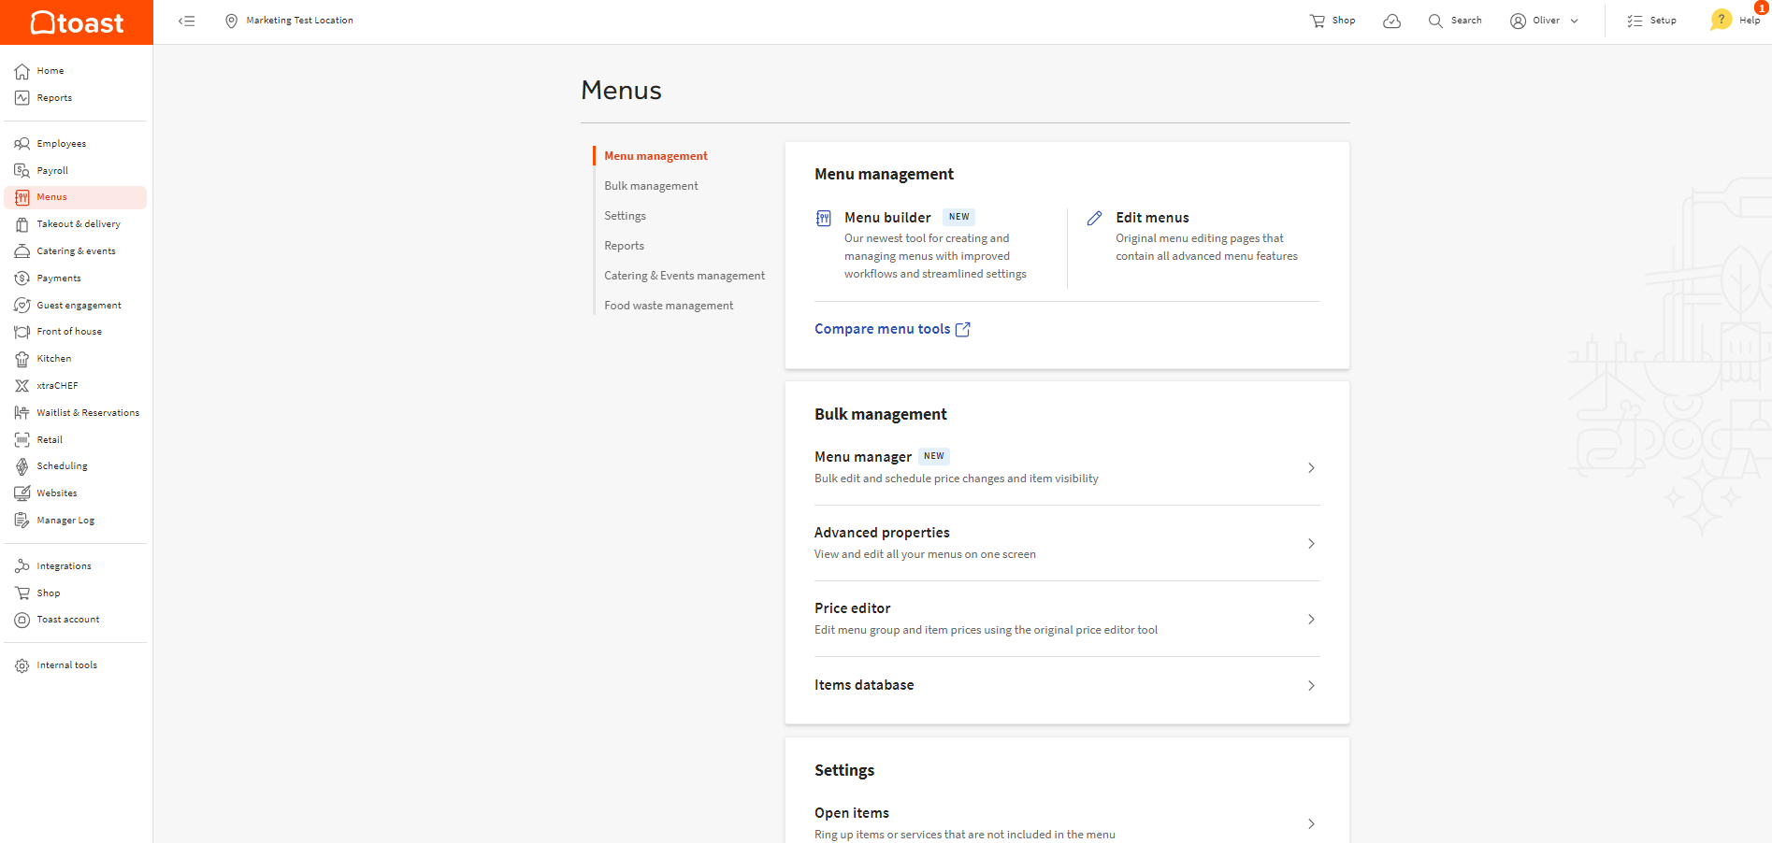The height and width of the screenshot is (843, 1772).
Task: Click the Home icon in sidebar
Action: 22,71
